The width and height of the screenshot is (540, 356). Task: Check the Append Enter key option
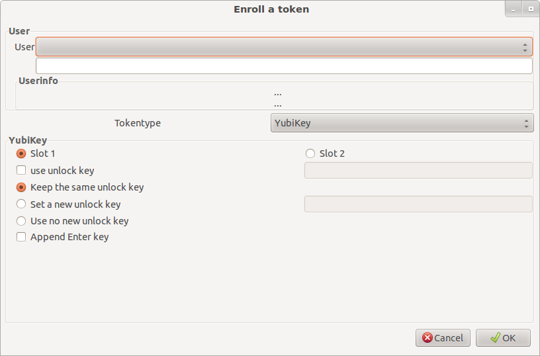pyautogui.click(x=21, y=237)
